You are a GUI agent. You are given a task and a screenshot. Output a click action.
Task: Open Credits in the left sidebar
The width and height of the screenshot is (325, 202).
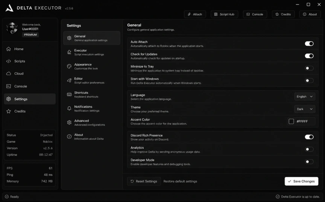click(x=30, y=111)
